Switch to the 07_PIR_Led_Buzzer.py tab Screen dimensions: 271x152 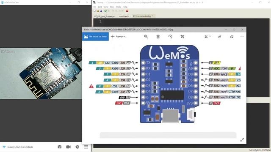point(105,16)
